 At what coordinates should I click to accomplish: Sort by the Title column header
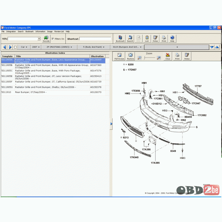pos(52,56)
